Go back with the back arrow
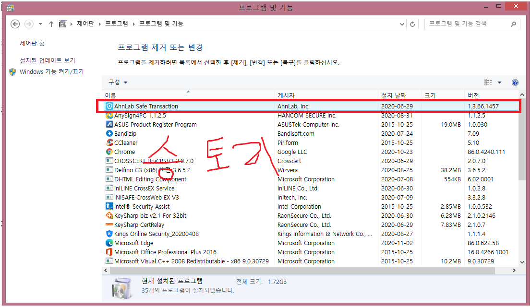The image size is (531, 307). pyautogui.click(x=15, y=24)
